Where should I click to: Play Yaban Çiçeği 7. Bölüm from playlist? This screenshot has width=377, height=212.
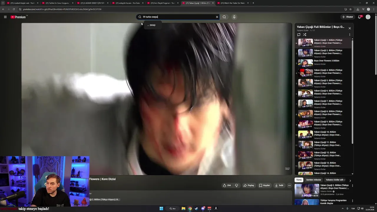[323, 104]
